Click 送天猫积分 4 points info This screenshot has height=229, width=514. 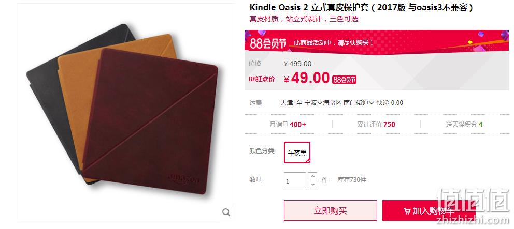click(464, 124)
